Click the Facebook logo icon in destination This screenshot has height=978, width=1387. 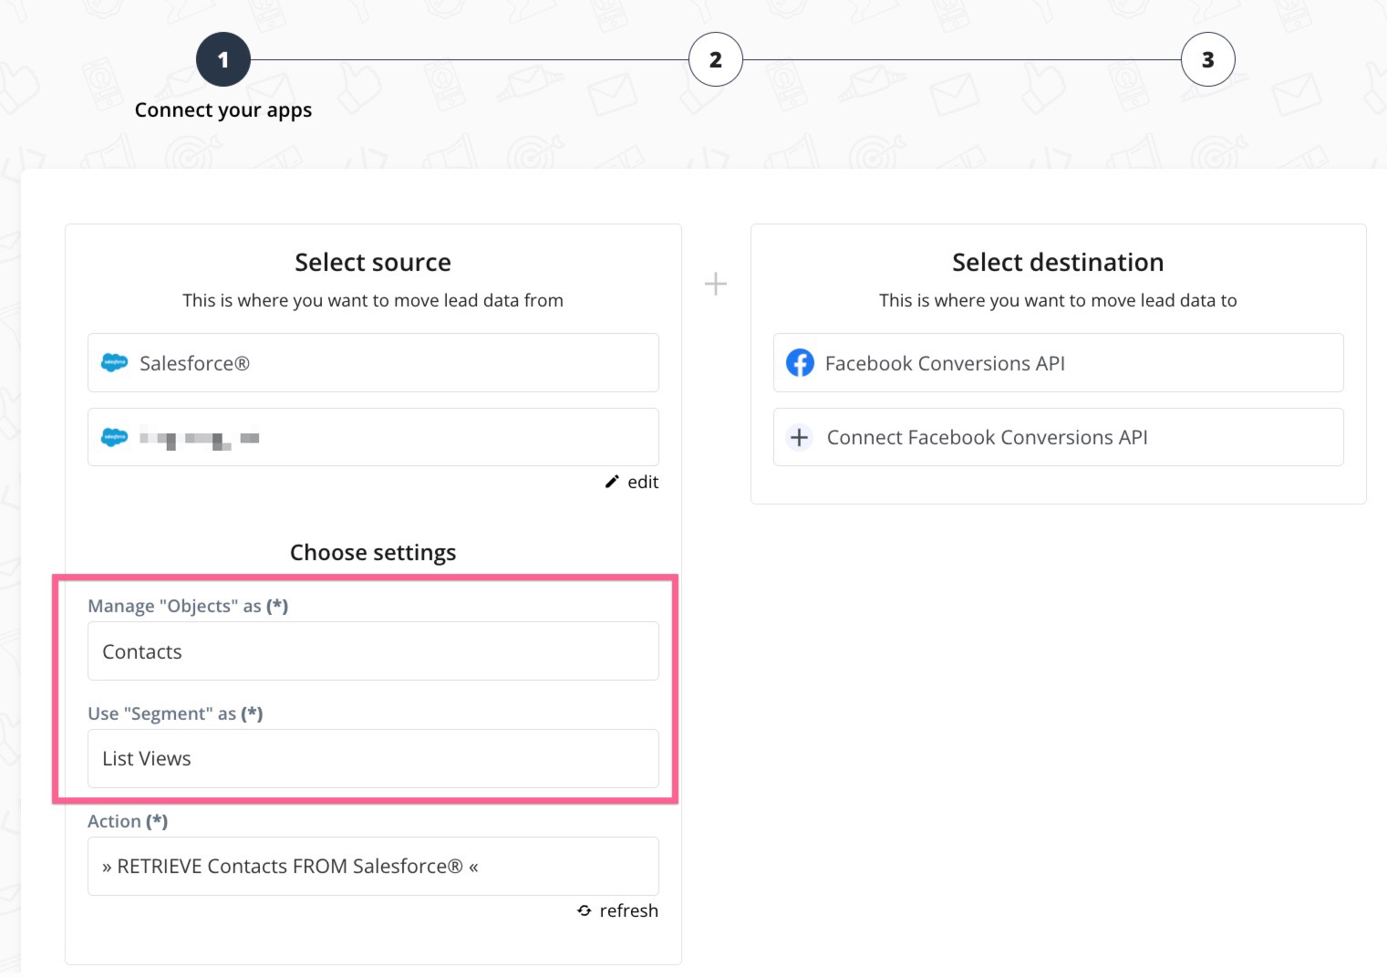click(x=800, y=363)
